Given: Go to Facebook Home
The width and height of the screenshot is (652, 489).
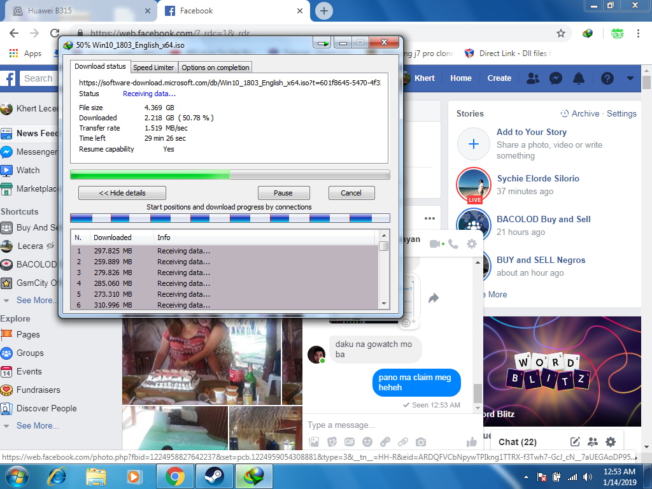Looking at the screenshot, I should click(461, 78).
